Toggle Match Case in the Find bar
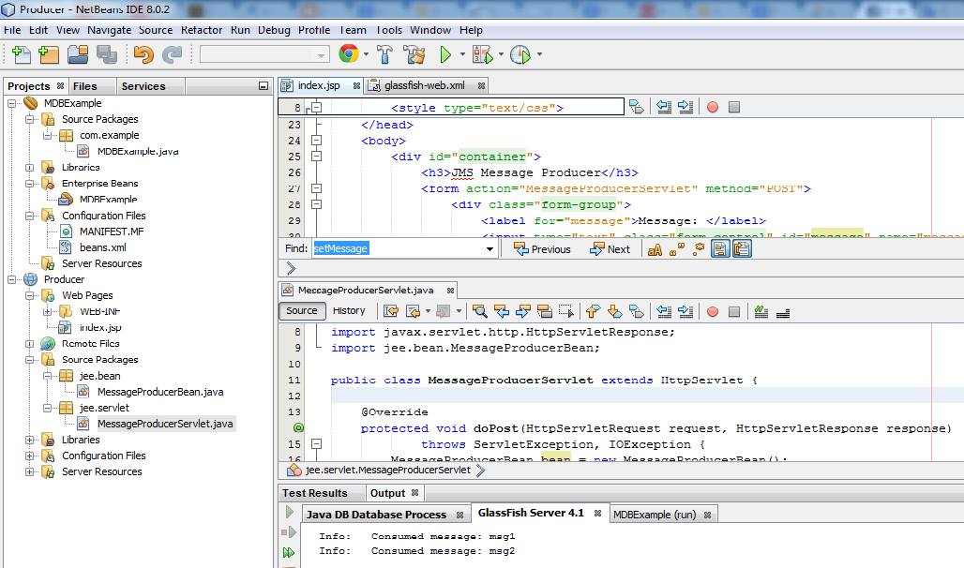Screen dimensions: 964x568 (x=655, y=249)
